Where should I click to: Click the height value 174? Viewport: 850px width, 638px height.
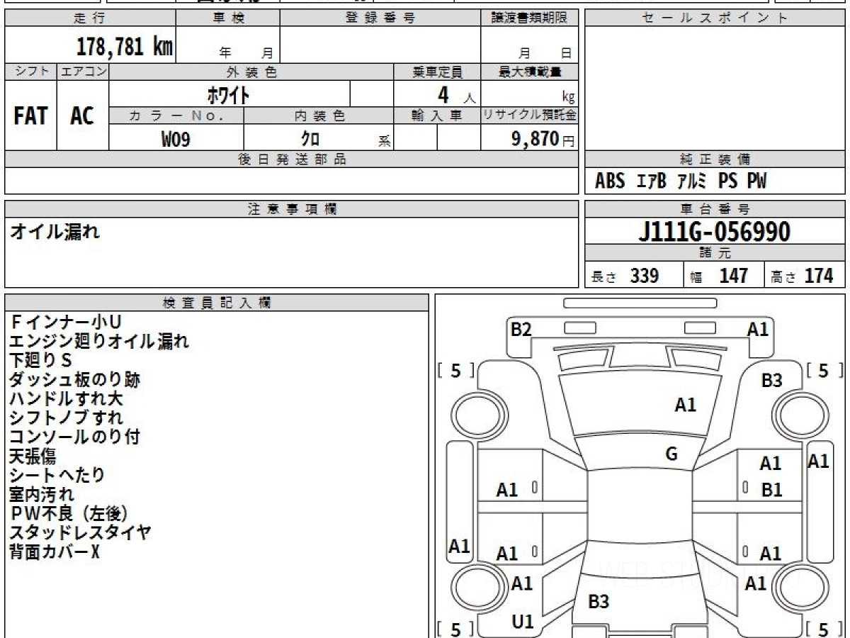pyautogui.click(x=818, y=276)
